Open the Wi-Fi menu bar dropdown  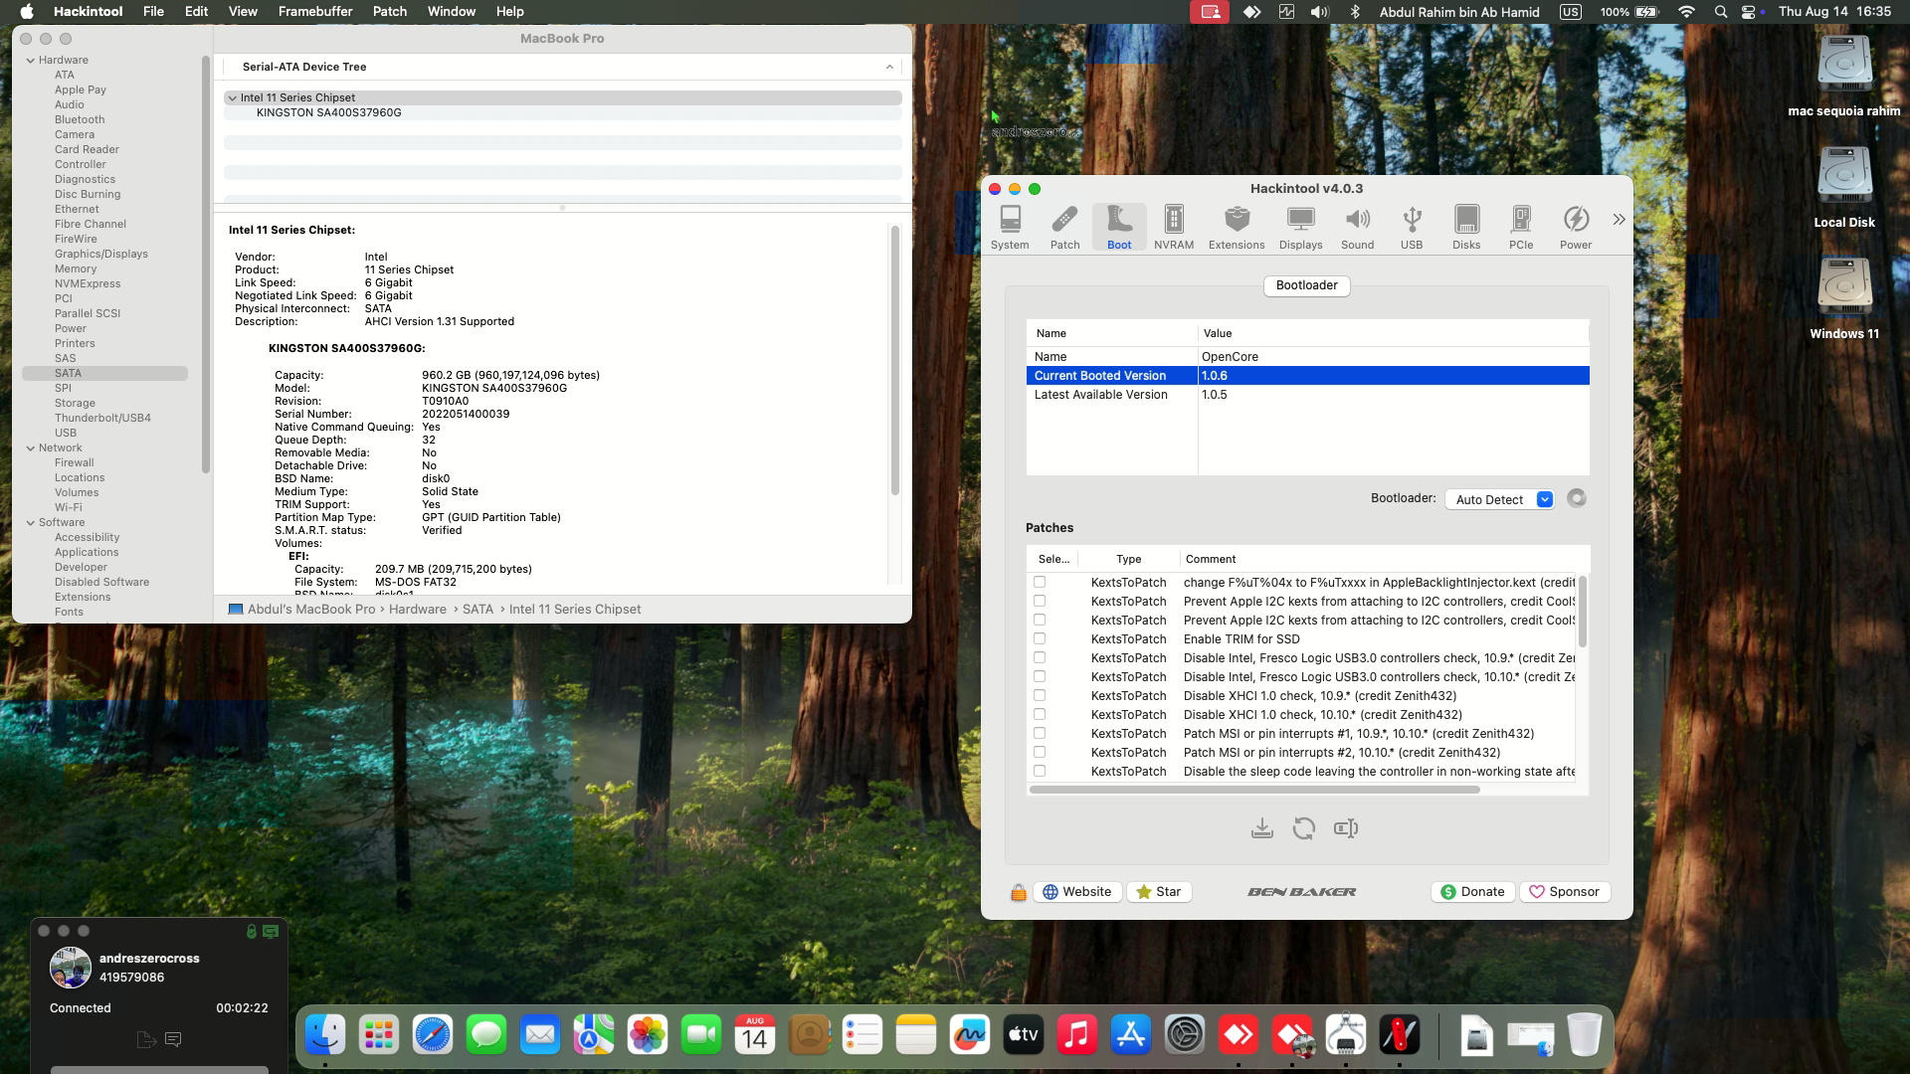coord(1686,12)
